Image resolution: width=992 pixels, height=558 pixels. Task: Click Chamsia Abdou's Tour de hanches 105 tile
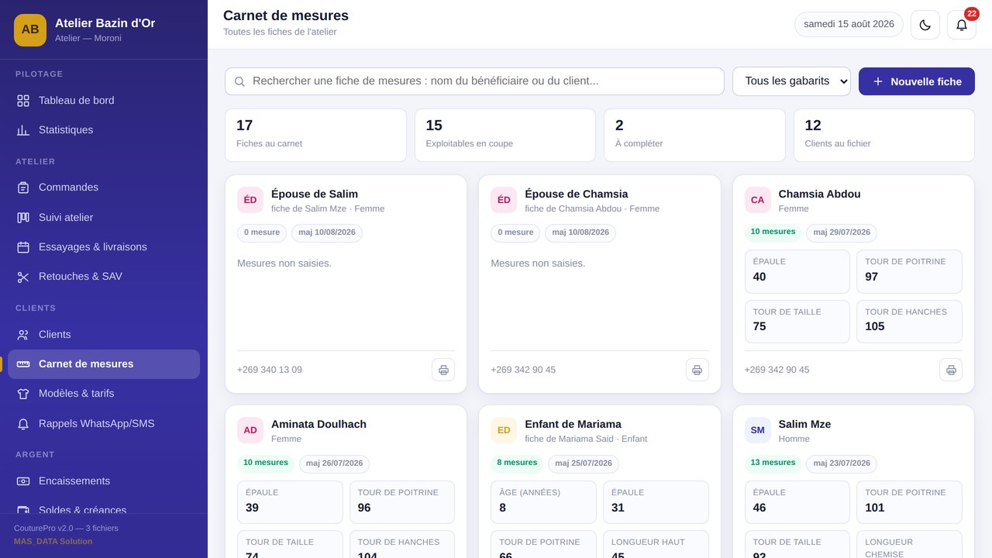click(909, 322)
